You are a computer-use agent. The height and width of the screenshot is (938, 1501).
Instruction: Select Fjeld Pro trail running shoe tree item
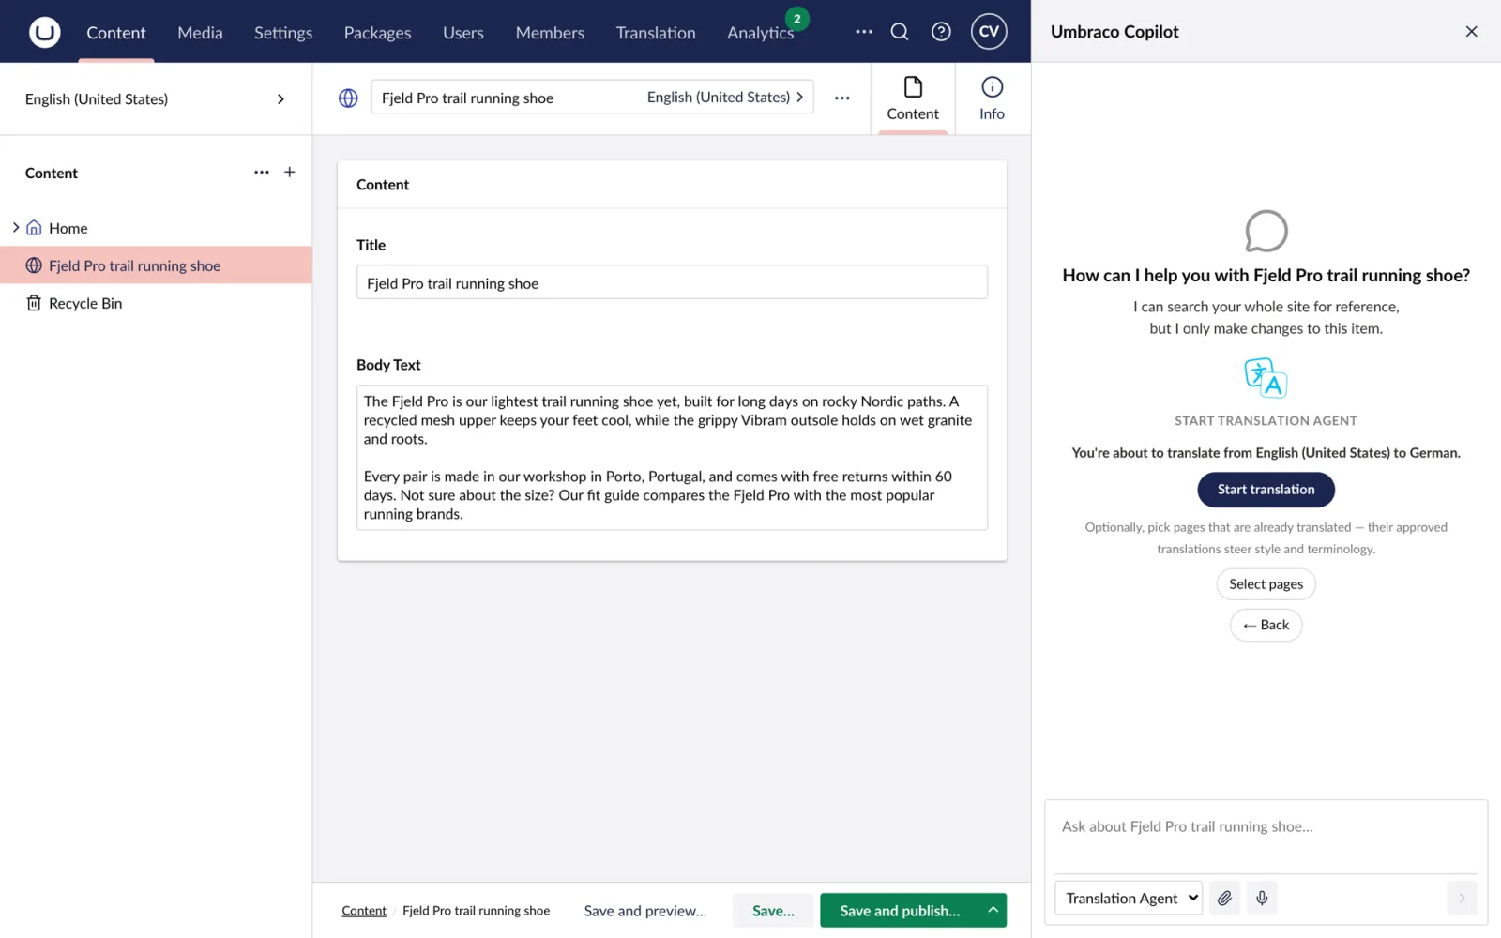(x=156, y=265)
